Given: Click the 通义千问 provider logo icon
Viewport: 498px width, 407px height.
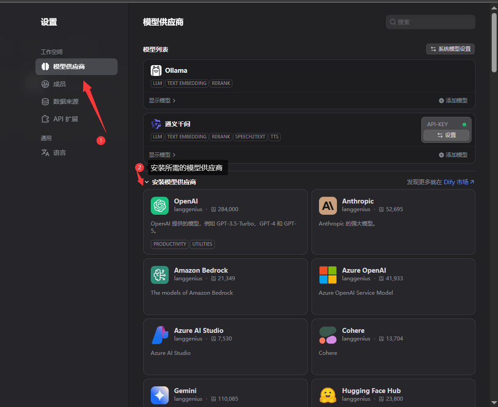Looking at the screenshot, I should (x=156, y=124).
